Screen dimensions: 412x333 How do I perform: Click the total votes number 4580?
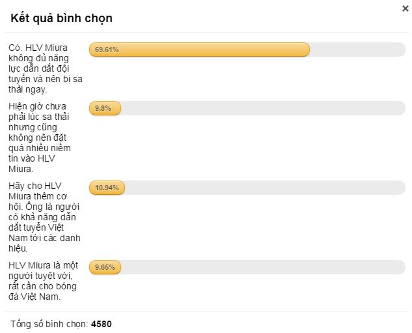click(x=102, y=324)
